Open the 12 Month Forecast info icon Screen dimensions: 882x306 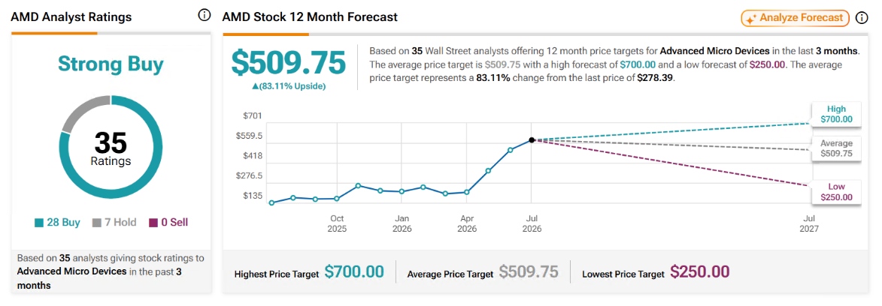pos(862,18)
